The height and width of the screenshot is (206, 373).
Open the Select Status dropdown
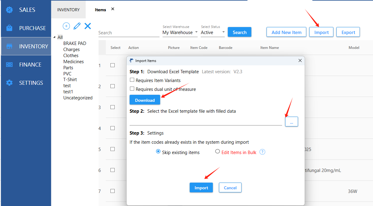tap(213, 32)
